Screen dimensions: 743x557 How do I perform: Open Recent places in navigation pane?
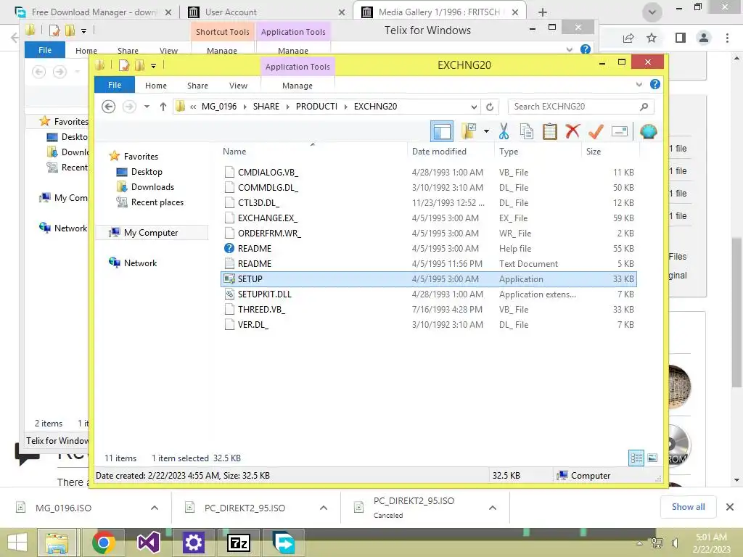pos(157,202)
